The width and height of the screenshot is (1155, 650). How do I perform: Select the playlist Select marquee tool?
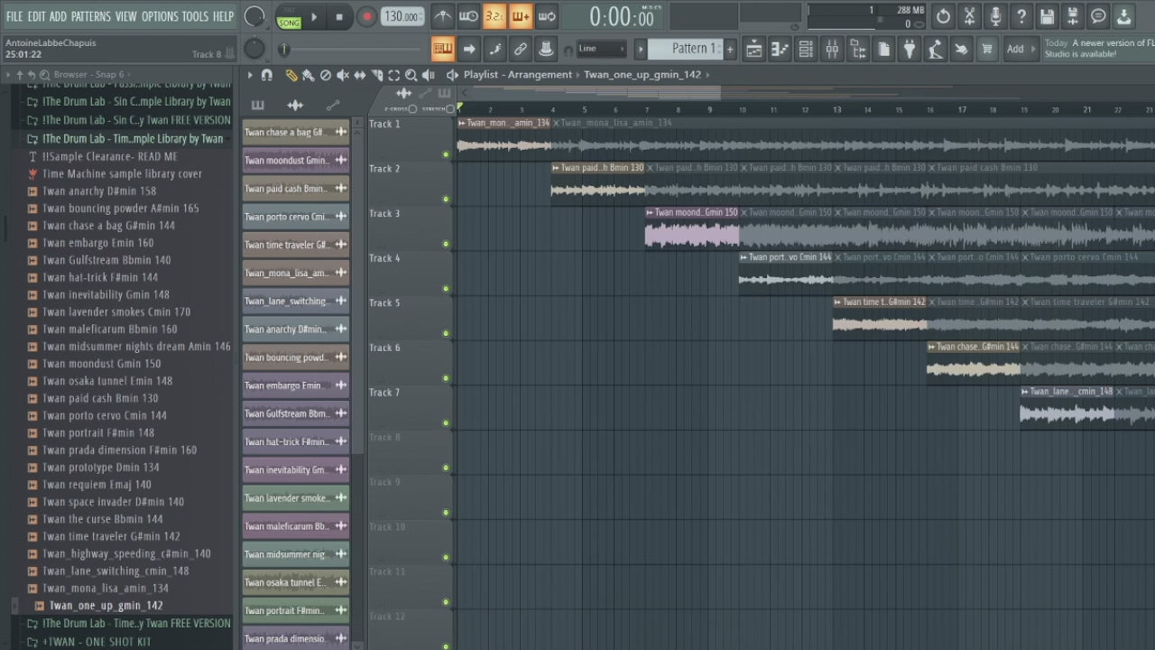coord(393,75)
